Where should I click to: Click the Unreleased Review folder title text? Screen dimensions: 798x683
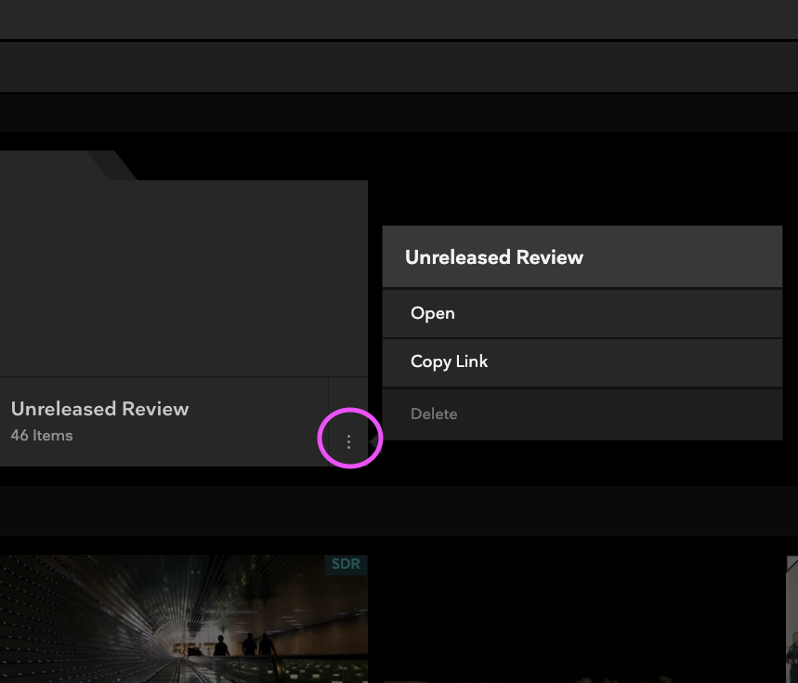pyautogui.click(x=99, y=409)
